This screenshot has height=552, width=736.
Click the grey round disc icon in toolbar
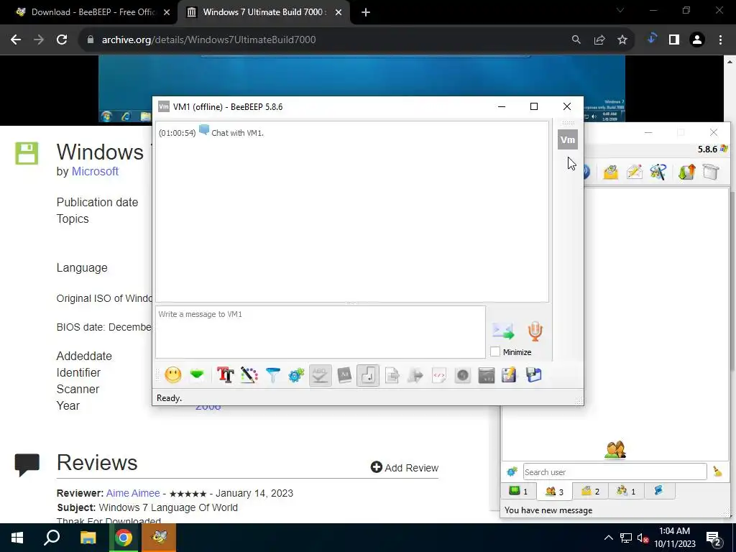point(463,375)
